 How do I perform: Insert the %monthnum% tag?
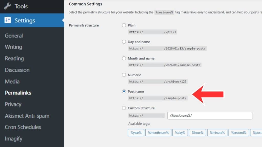158,132
